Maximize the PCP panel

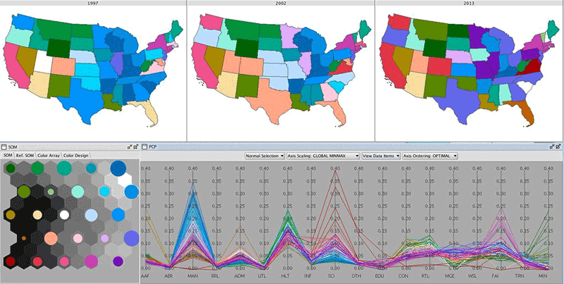coord(558,147)
